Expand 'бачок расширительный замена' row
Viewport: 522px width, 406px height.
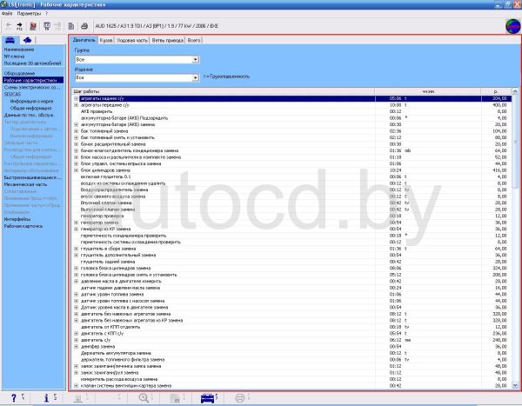[77, 144]
